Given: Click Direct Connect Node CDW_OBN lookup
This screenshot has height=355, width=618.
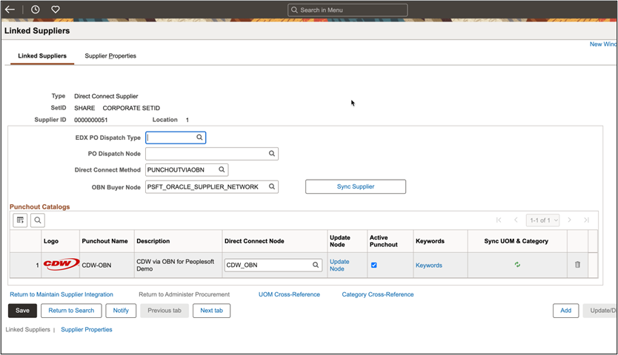Looking at the screenshot, I should (316, 265).
